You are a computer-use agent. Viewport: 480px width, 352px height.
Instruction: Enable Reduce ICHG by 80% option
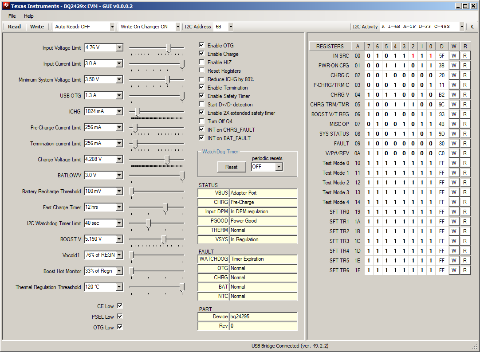click(x=201, y=79)
